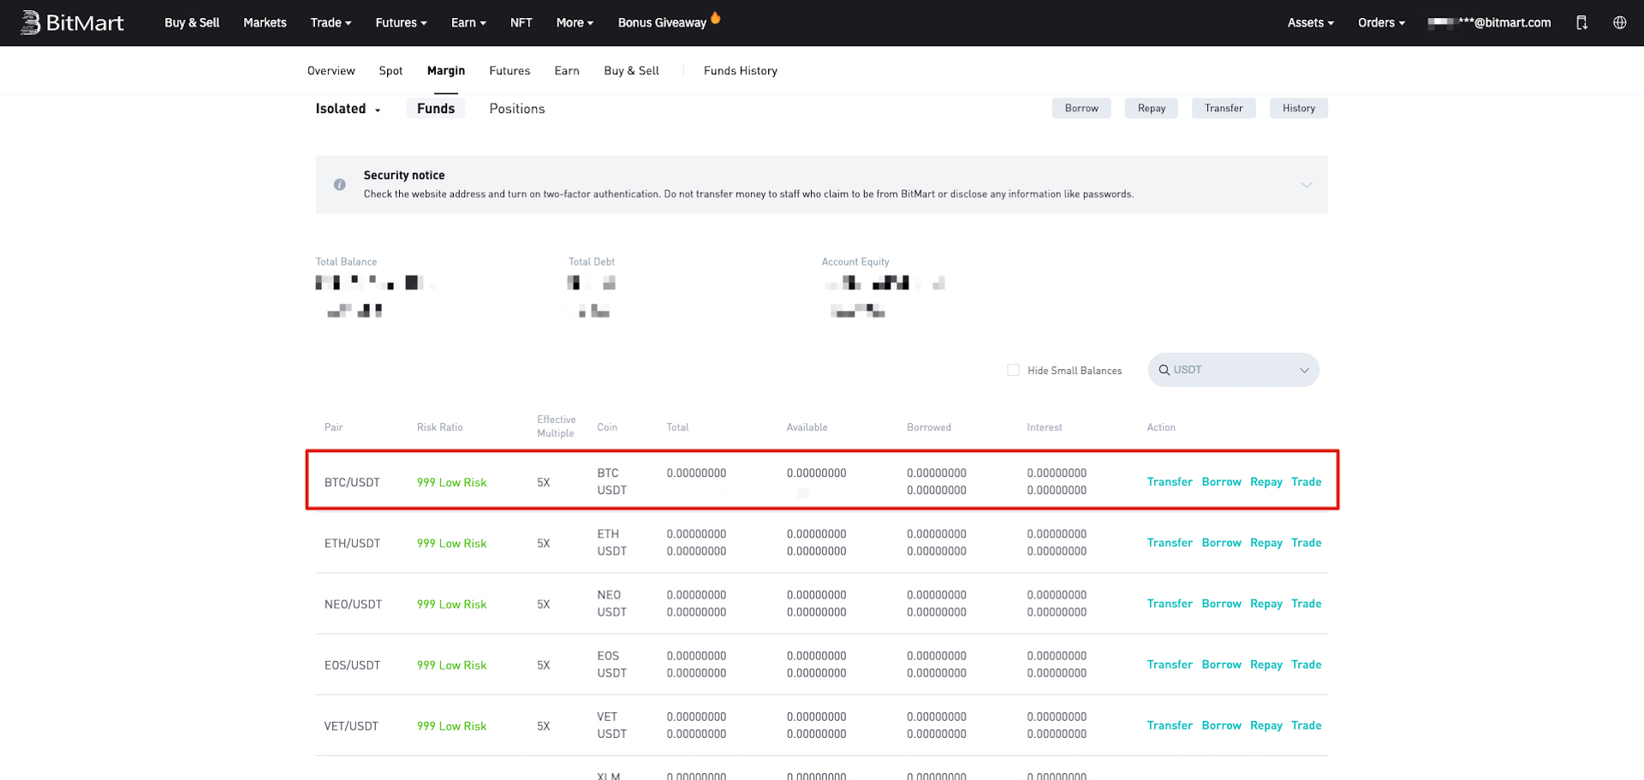Click Transfer in ETH/USDT row
Image resolution: width=1644 pixels, height=780 pixels.
click(x=1170, y=543)
